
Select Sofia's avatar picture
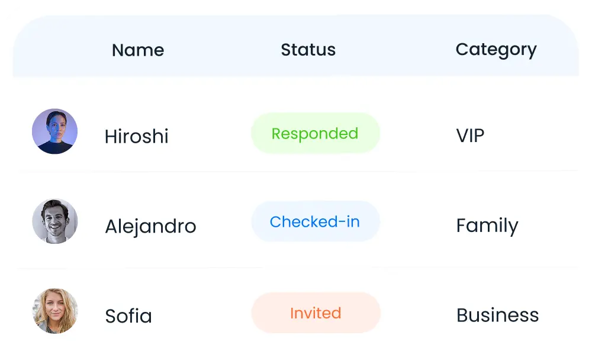(54, 311)
